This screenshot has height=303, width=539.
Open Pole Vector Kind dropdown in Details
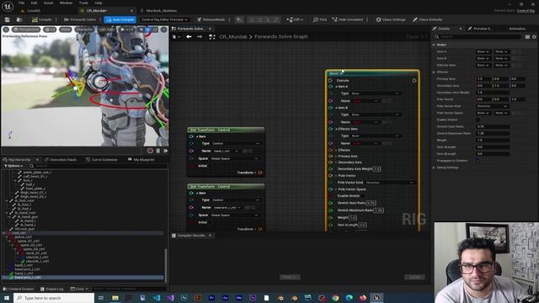coord(492,106)
